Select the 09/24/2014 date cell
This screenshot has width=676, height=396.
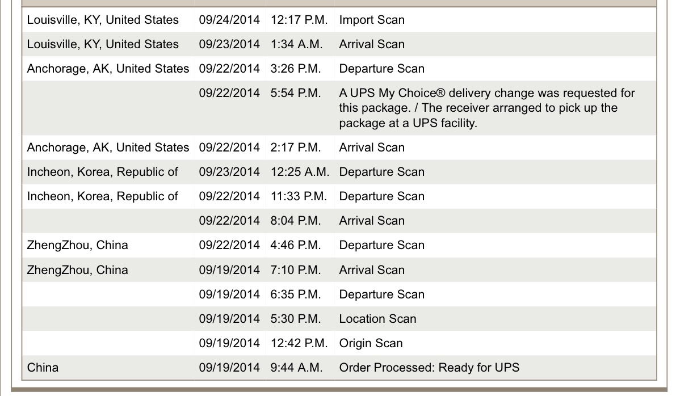click(x=229, y=20)
